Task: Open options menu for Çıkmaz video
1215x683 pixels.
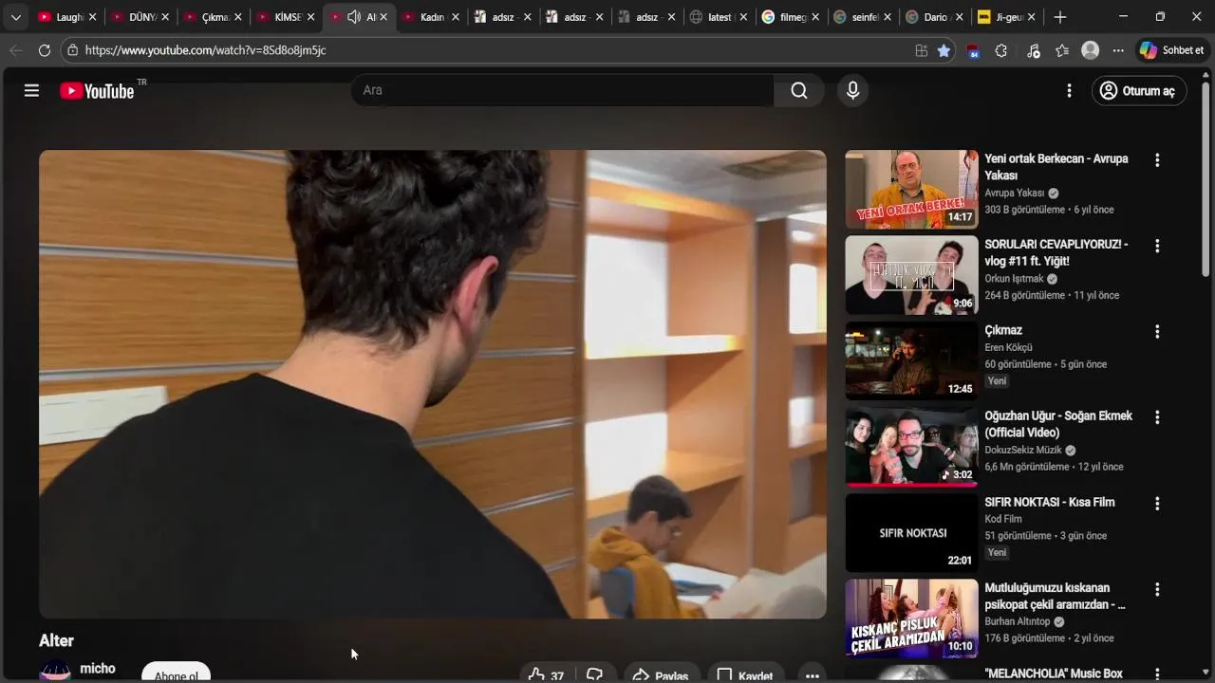Action: point(1157,332)
